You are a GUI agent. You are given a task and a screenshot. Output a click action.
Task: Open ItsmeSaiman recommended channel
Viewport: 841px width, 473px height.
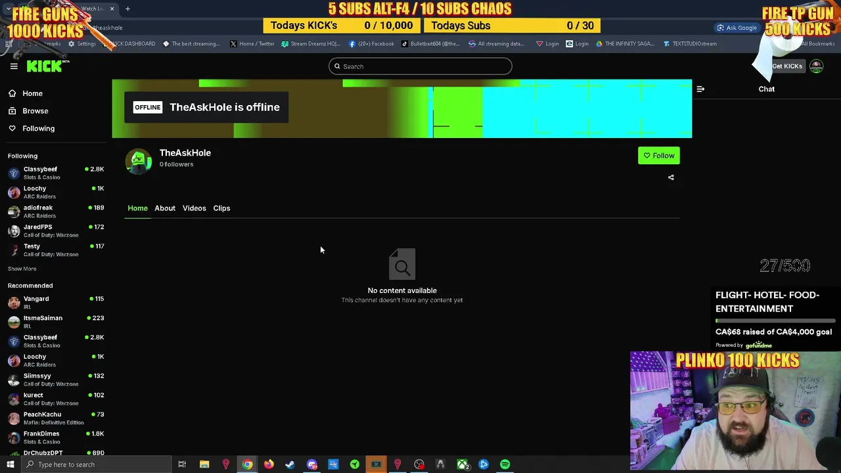(56, 321)
